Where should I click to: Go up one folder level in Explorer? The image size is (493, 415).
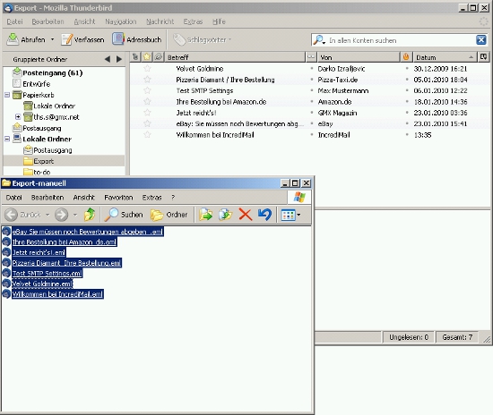point(90,215)
